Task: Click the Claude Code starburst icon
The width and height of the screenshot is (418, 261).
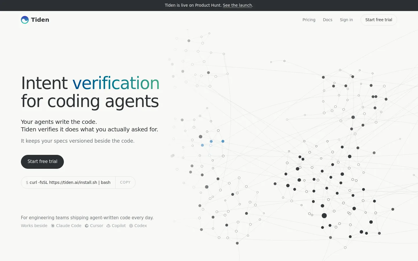Action: [x=53, y=226]
